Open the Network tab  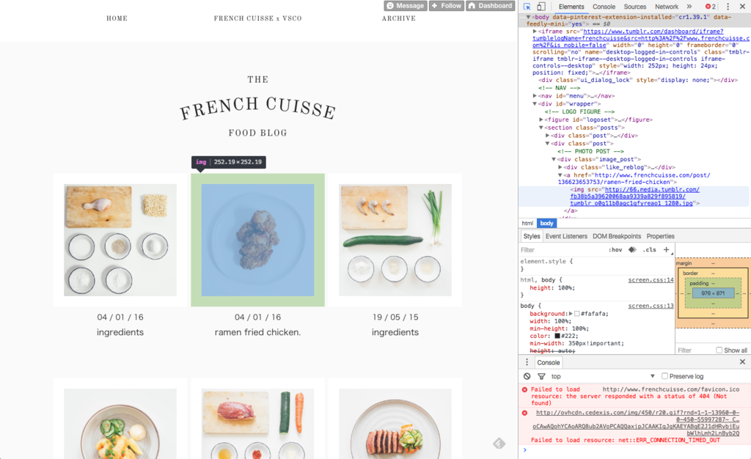[667, 7]
